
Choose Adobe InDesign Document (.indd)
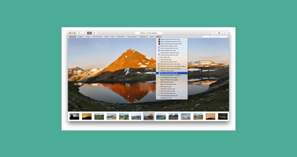[172, 41]
